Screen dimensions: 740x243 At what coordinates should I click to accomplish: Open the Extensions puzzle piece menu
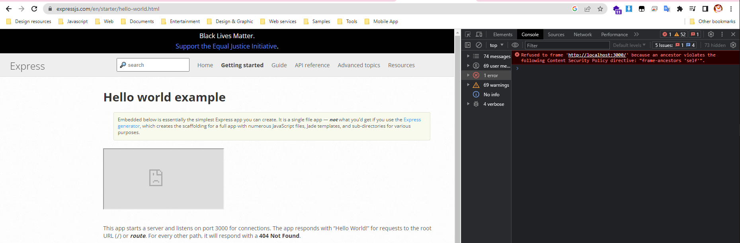point(680,9)
